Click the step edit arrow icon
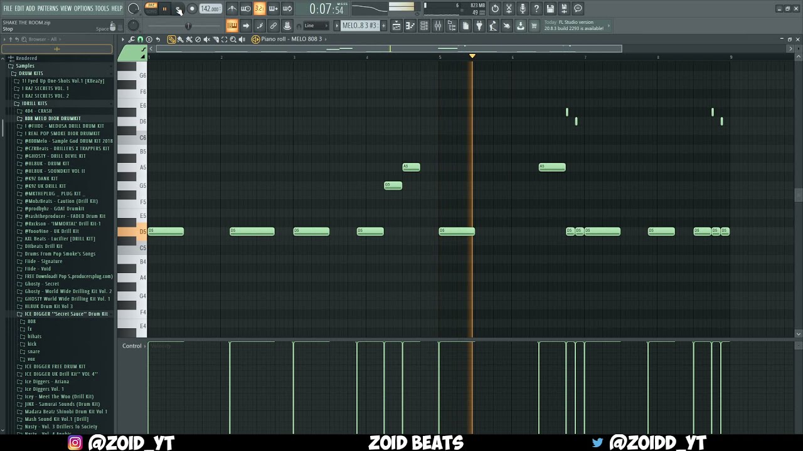803x451 pixels. [x=246, y=26]
